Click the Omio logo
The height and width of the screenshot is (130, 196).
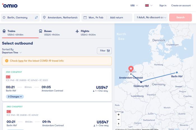point(10,6)
